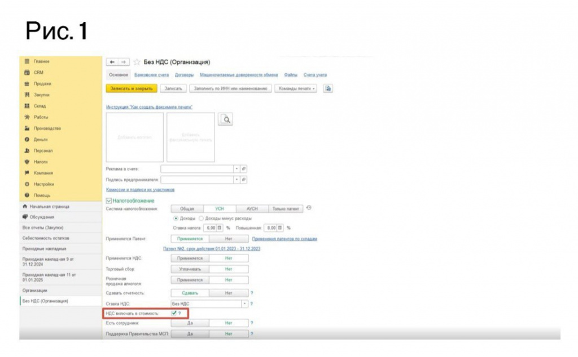Select the Доходы минус расходы radio button
The height and width of the screenshot is (357, 578).
click(x=201, y=218)
